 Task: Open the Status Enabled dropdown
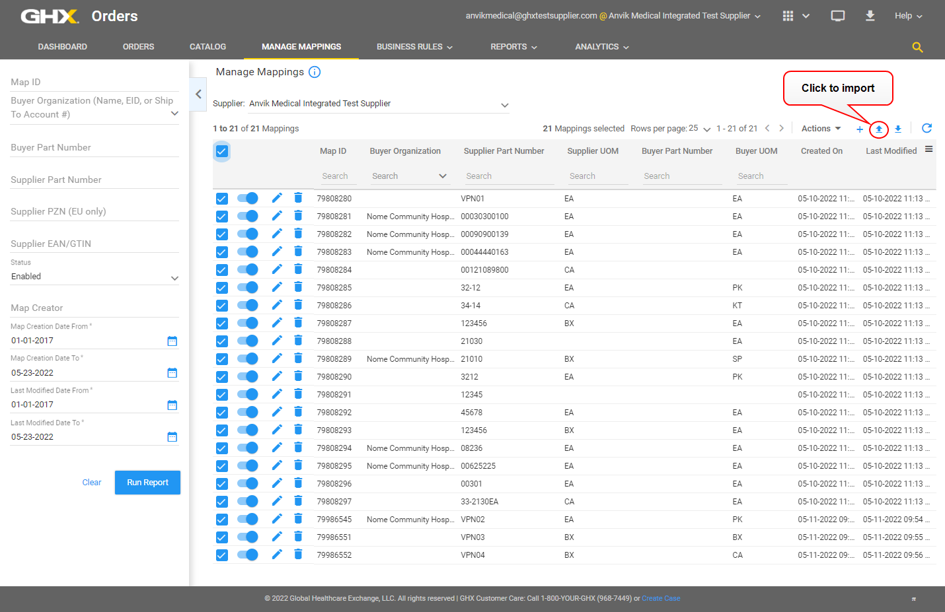point(94,277)
